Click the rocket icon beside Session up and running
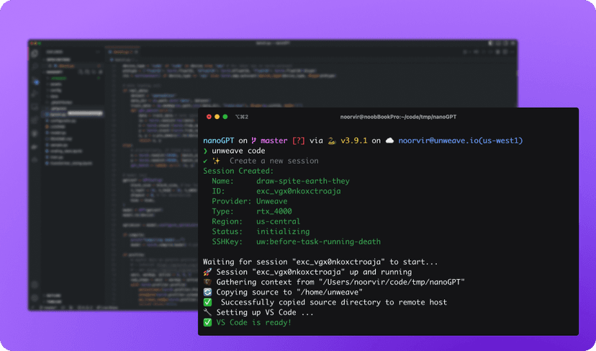Image resolution: width=596 pixels, height=351 pixels. click(x=207, y=272)
